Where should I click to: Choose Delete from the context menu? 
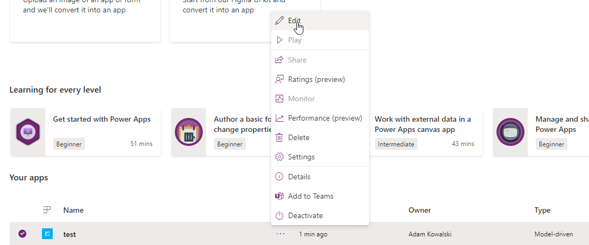(x=320, y=137)
